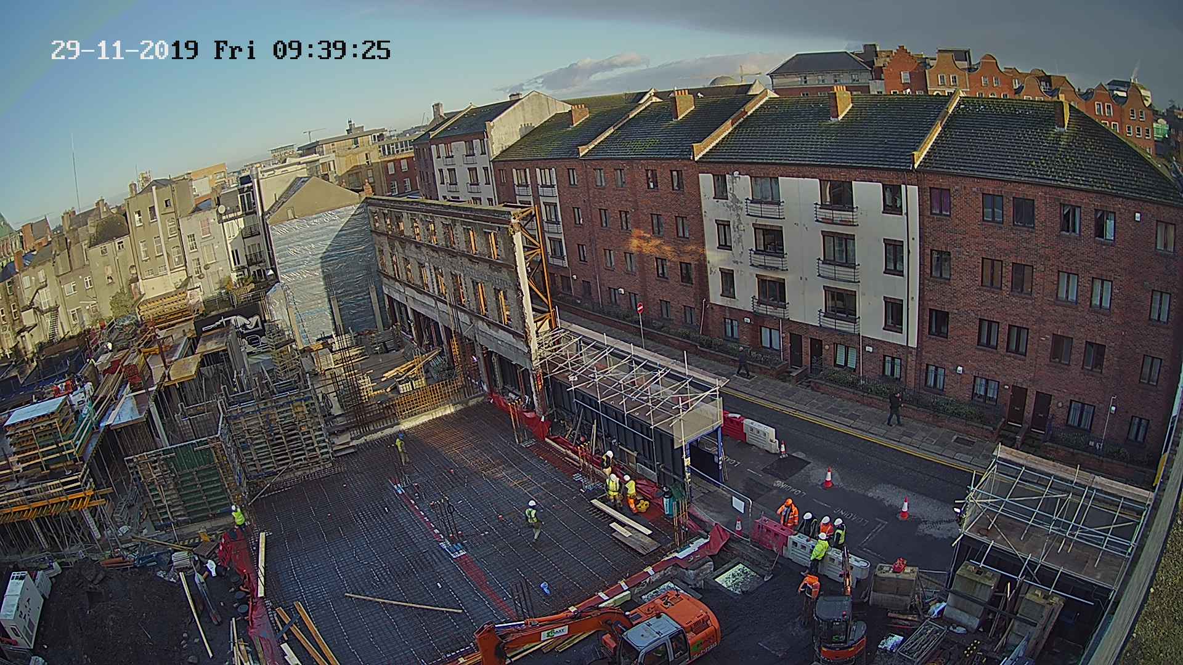Click the worker standing alone on the rebar mat

532,516
